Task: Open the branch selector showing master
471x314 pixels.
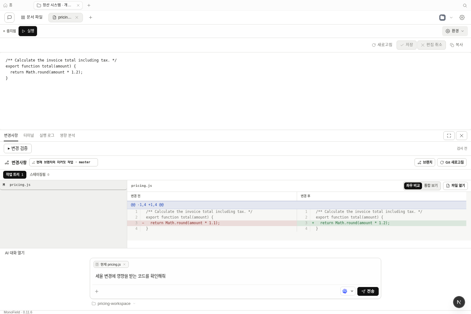Action: [x=63, y=162]
